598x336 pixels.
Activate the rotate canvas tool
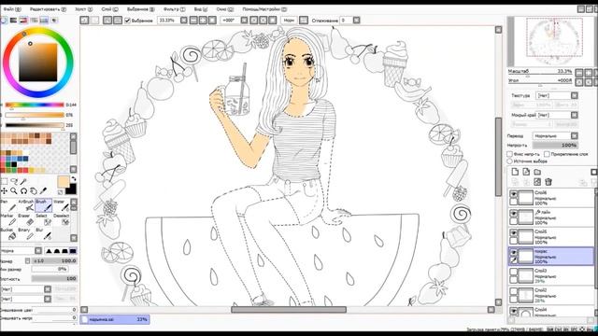[x=23, y=190]
